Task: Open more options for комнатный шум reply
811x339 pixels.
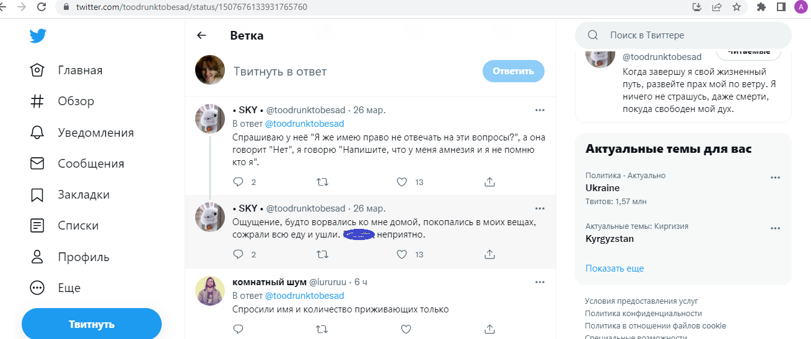Action: (540, 282)
